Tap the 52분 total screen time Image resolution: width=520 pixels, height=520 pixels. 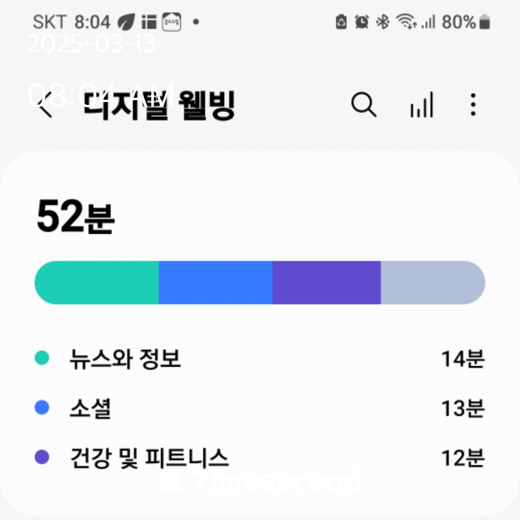pyautogui.click(x=76, y=217)
